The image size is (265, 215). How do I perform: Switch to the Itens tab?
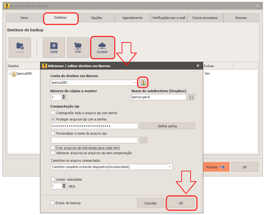coord(24,18)
